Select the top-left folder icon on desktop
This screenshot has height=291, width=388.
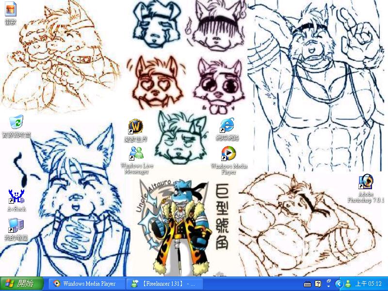pos(11,9)
